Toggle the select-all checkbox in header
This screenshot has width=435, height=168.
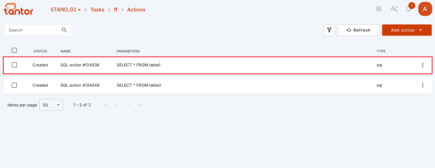click(x=14, y=50)
